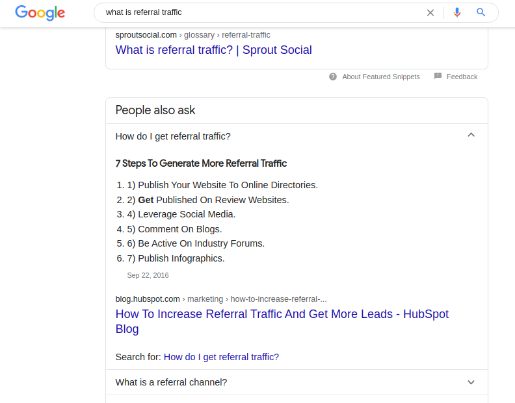Click the Google logo

point(40,12)
